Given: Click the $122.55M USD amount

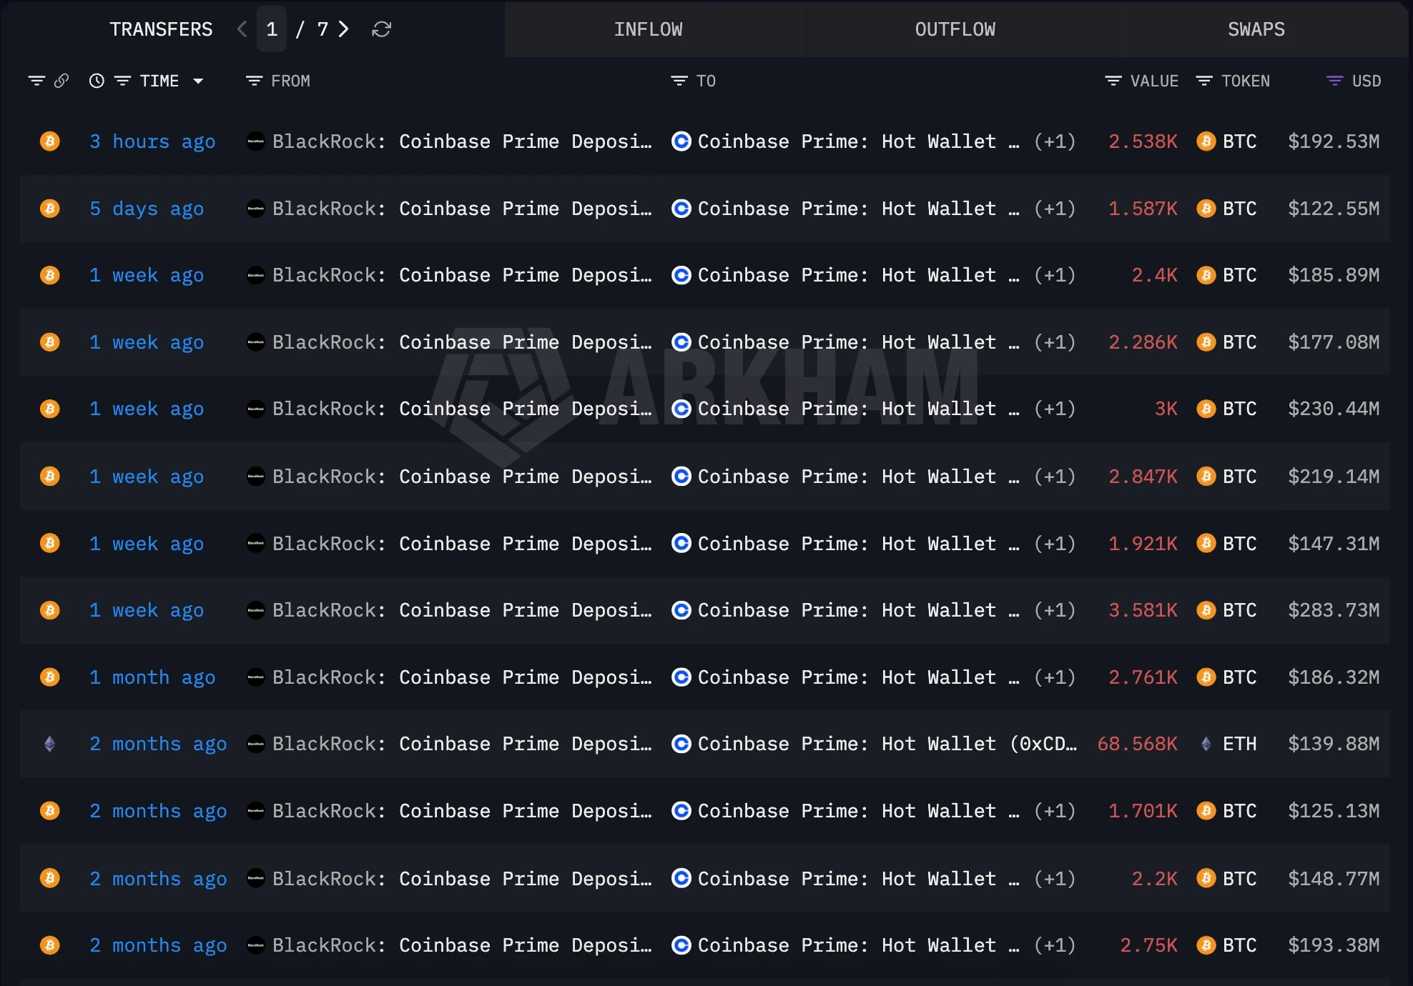Looking at the screenshot, I should click(1334, 209).
